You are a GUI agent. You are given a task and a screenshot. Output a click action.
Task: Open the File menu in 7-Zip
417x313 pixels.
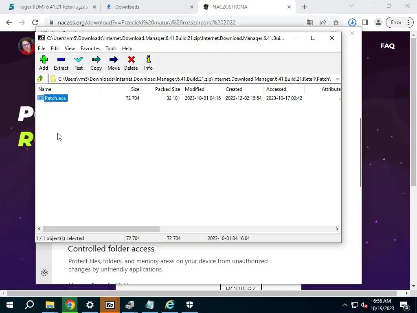click(x=42, y=48)
